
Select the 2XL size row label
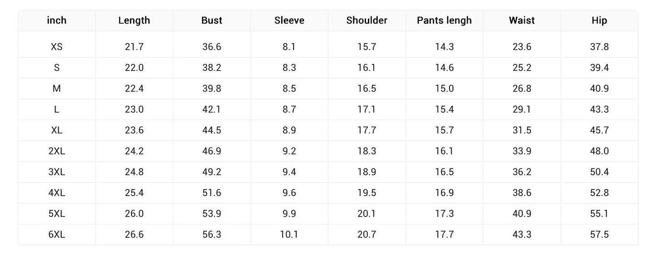[57, 151]
